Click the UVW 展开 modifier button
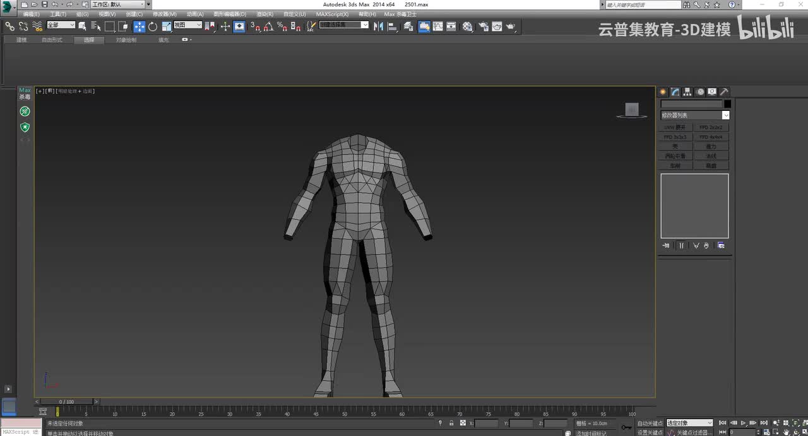This screenshot has width=808, height=436. [675, 127]
